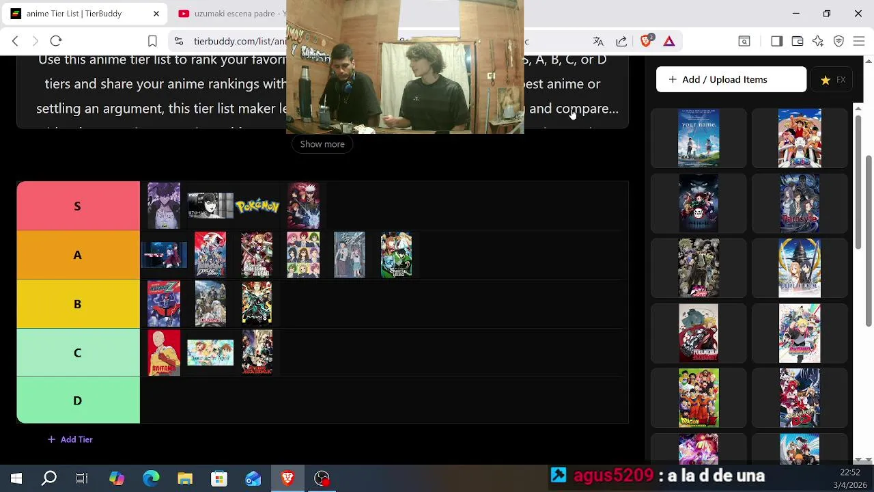Pick the Dragon Ball poster in sidebar
This screenshot has height=492, width=874.
(699, 398)
